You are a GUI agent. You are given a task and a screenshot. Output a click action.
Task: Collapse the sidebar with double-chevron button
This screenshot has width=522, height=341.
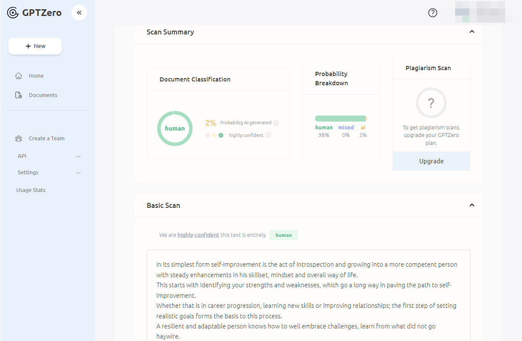click(x=79, y=13)
